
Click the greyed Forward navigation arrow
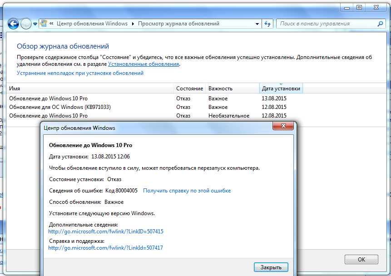26,24
